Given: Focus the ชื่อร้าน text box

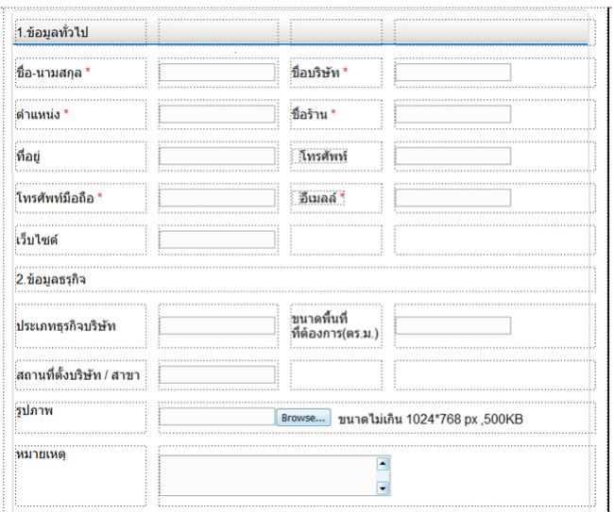Looking at the screenshot, I should click(453, 114).
